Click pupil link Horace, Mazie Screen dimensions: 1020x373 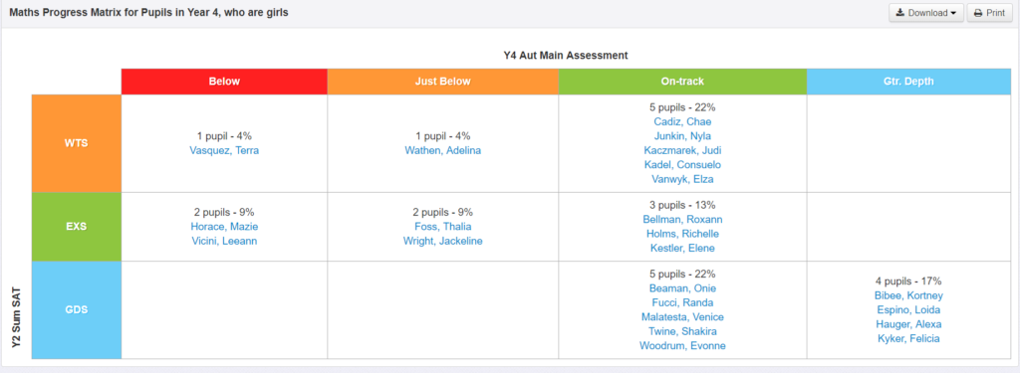(224, 227)
